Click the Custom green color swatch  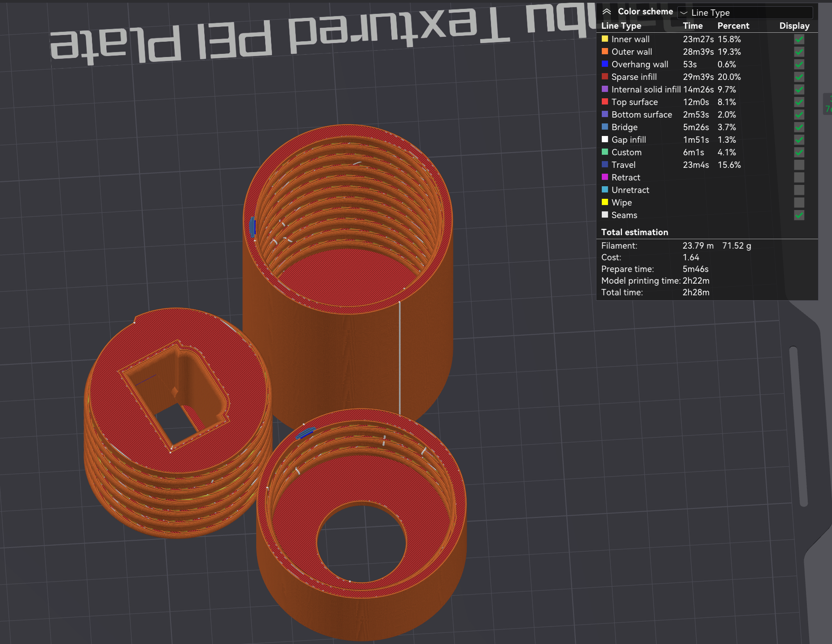pos(605,152)
